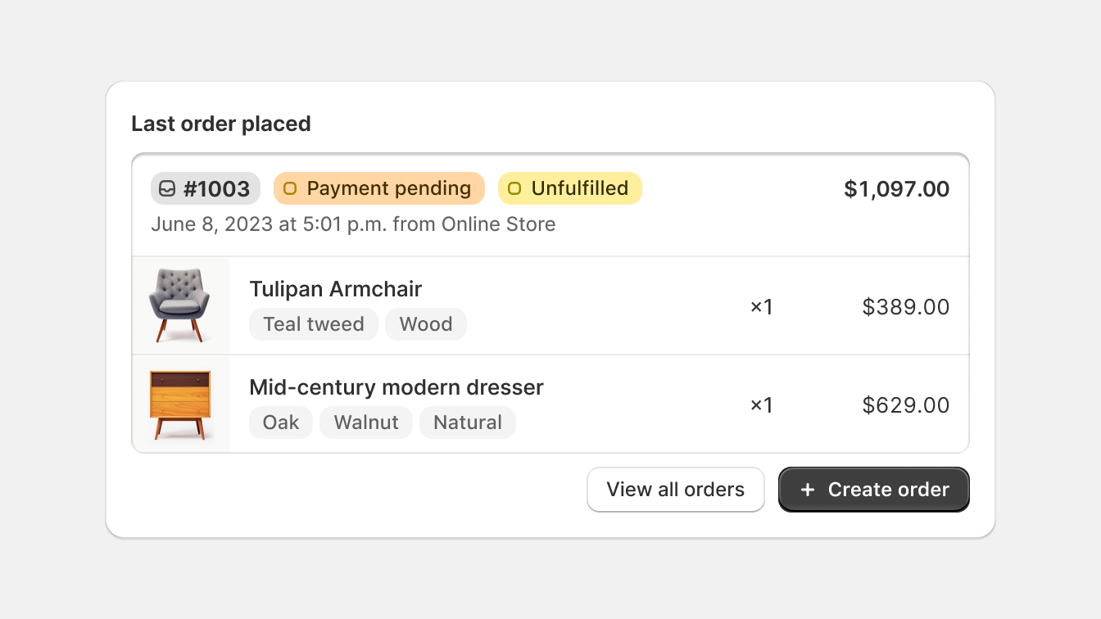Click the View all orders button
Screen dimensions: 1101x619
tap(676, 490)
